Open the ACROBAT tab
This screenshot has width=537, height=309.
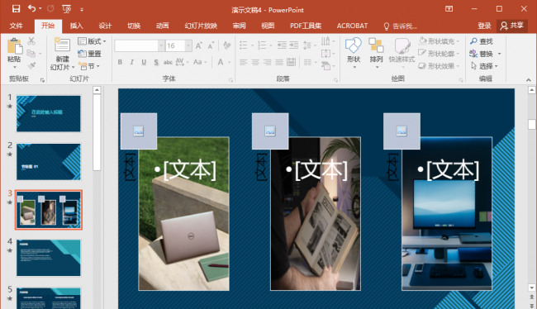coord(352,26)
